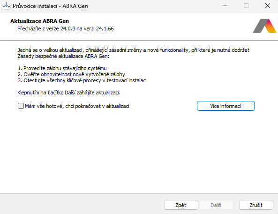Minimize the installer window

point(225,6)
